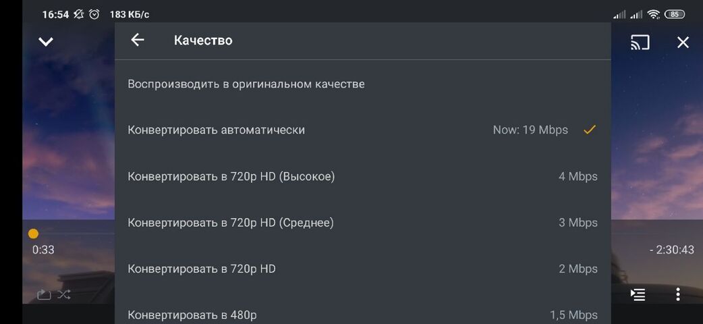Close the player with the X icon
Viewport: 703px width, 324px height.
click(x=683, y=42)
